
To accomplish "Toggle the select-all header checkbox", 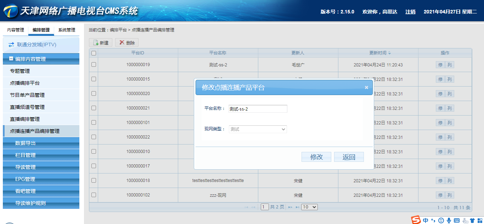I will 94,53.
